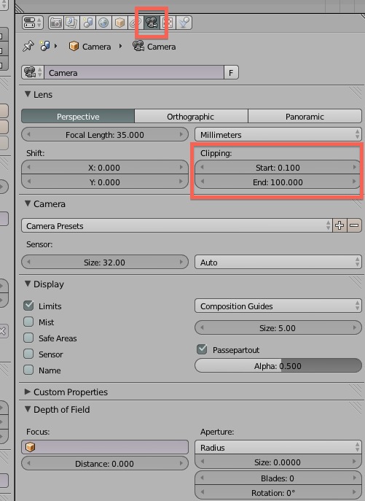Screen dimensions: 365x501
Task: Increase Aperture Blades with right arrow
Action: [x=354, y=478]
